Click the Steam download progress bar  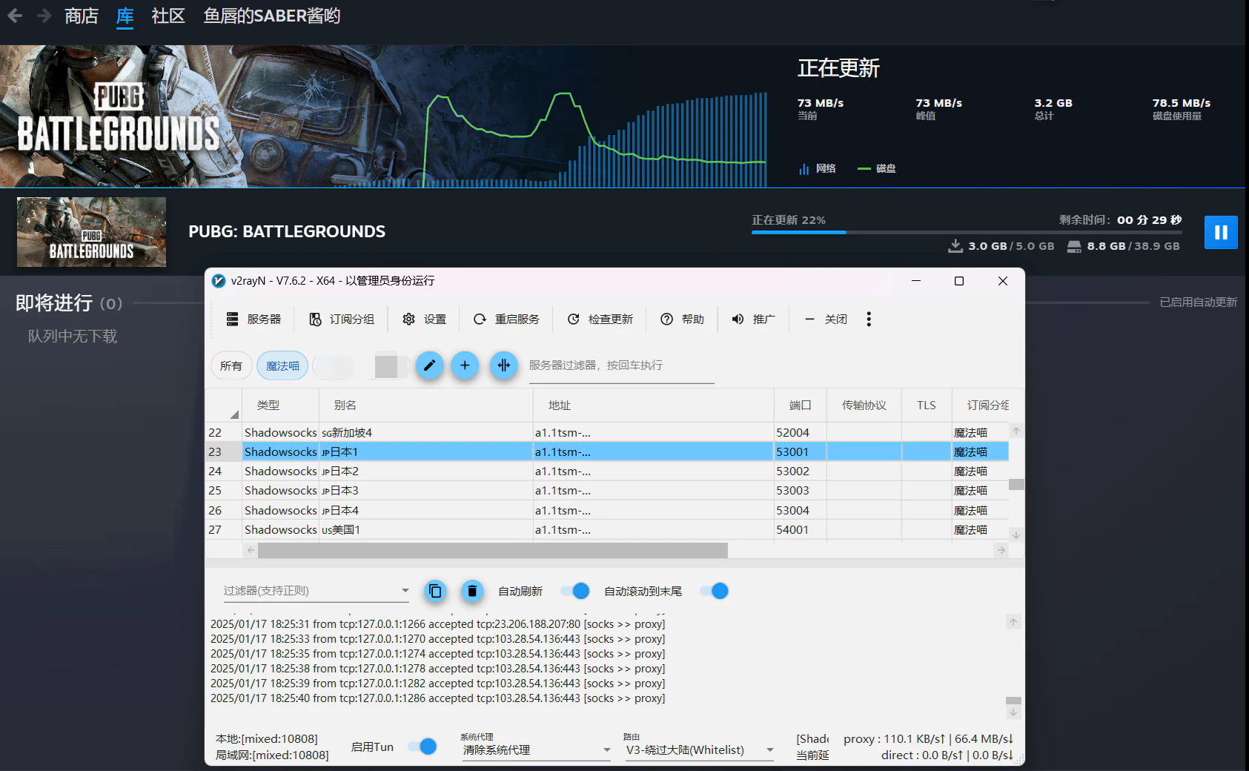[x=967, y=232]
